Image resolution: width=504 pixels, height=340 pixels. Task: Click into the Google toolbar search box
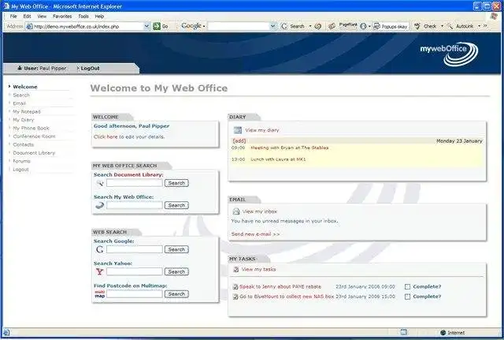pyautogui.click(x=239, y=26)
